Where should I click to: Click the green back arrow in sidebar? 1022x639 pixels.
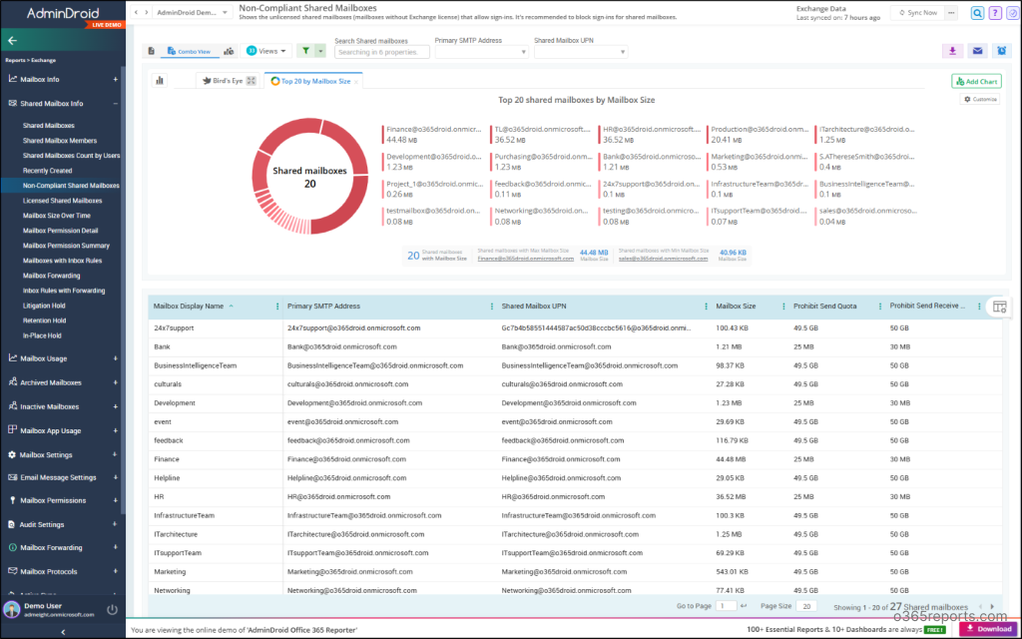point(12,40)
